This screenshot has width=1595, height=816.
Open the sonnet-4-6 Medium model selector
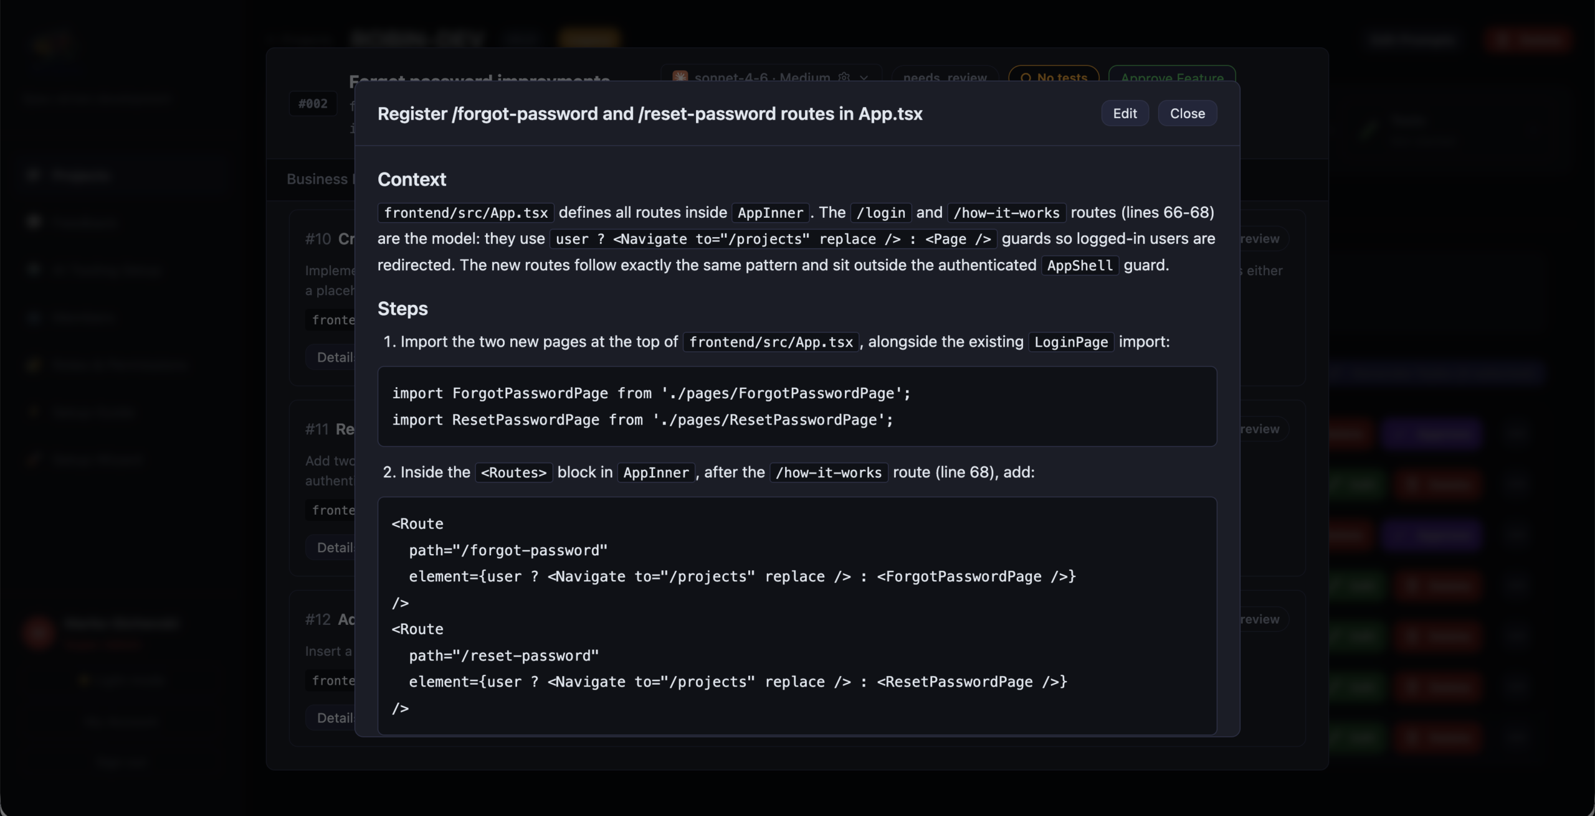point(771,77)
